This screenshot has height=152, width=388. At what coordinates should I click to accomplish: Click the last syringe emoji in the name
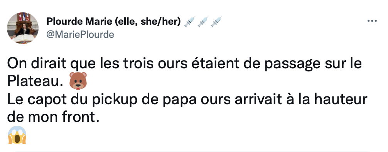pos(216,22)
